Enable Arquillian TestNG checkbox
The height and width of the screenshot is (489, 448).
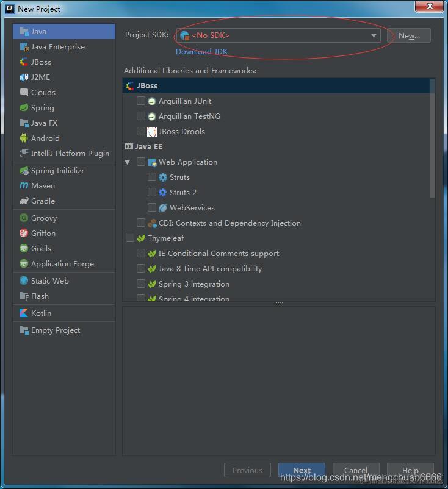pos(141,116)
